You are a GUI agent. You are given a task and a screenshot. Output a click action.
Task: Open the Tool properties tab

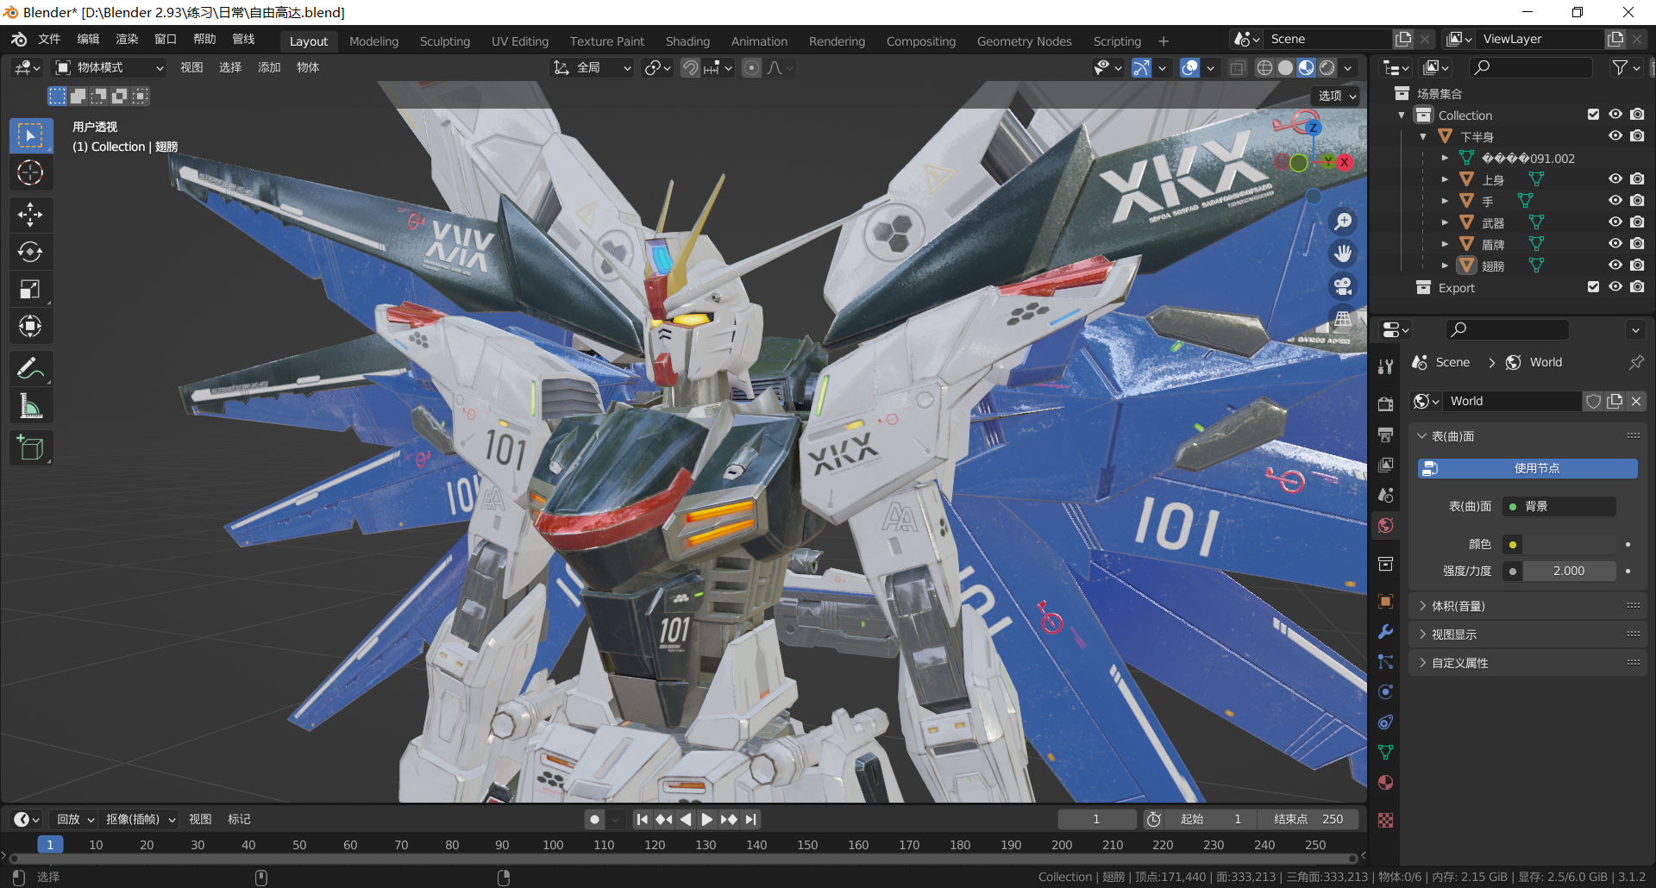pos(1385,366)
